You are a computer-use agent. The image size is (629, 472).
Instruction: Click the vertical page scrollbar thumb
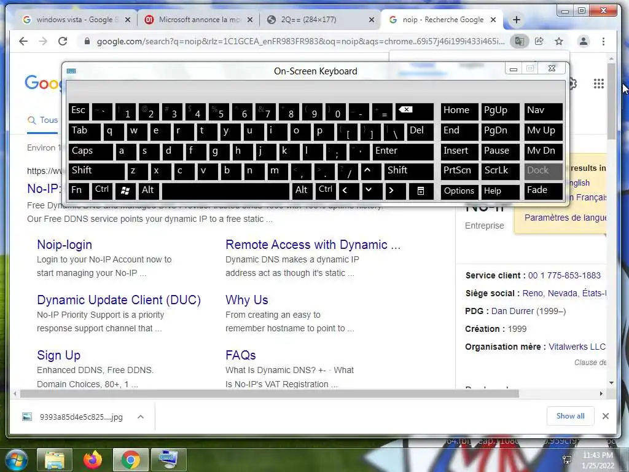click(x=611, y=101)
